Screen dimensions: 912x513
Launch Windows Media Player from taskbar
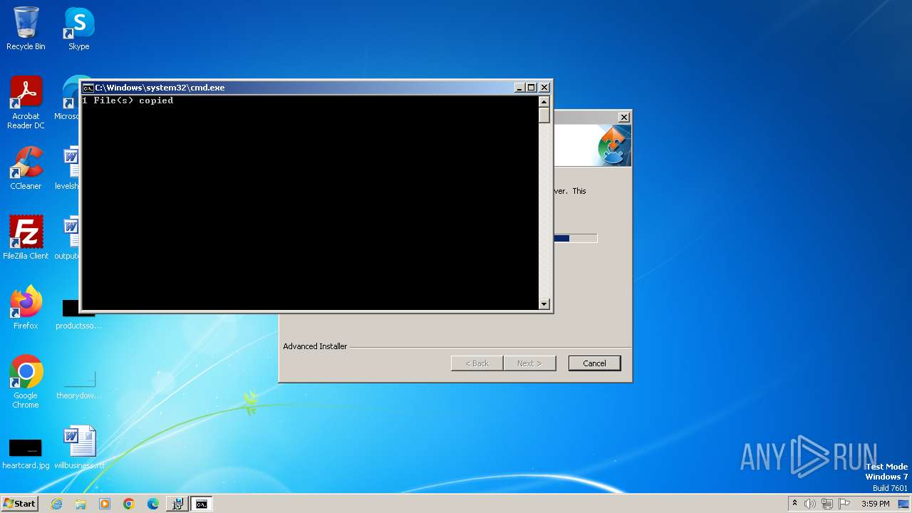(x=105, y=504)
